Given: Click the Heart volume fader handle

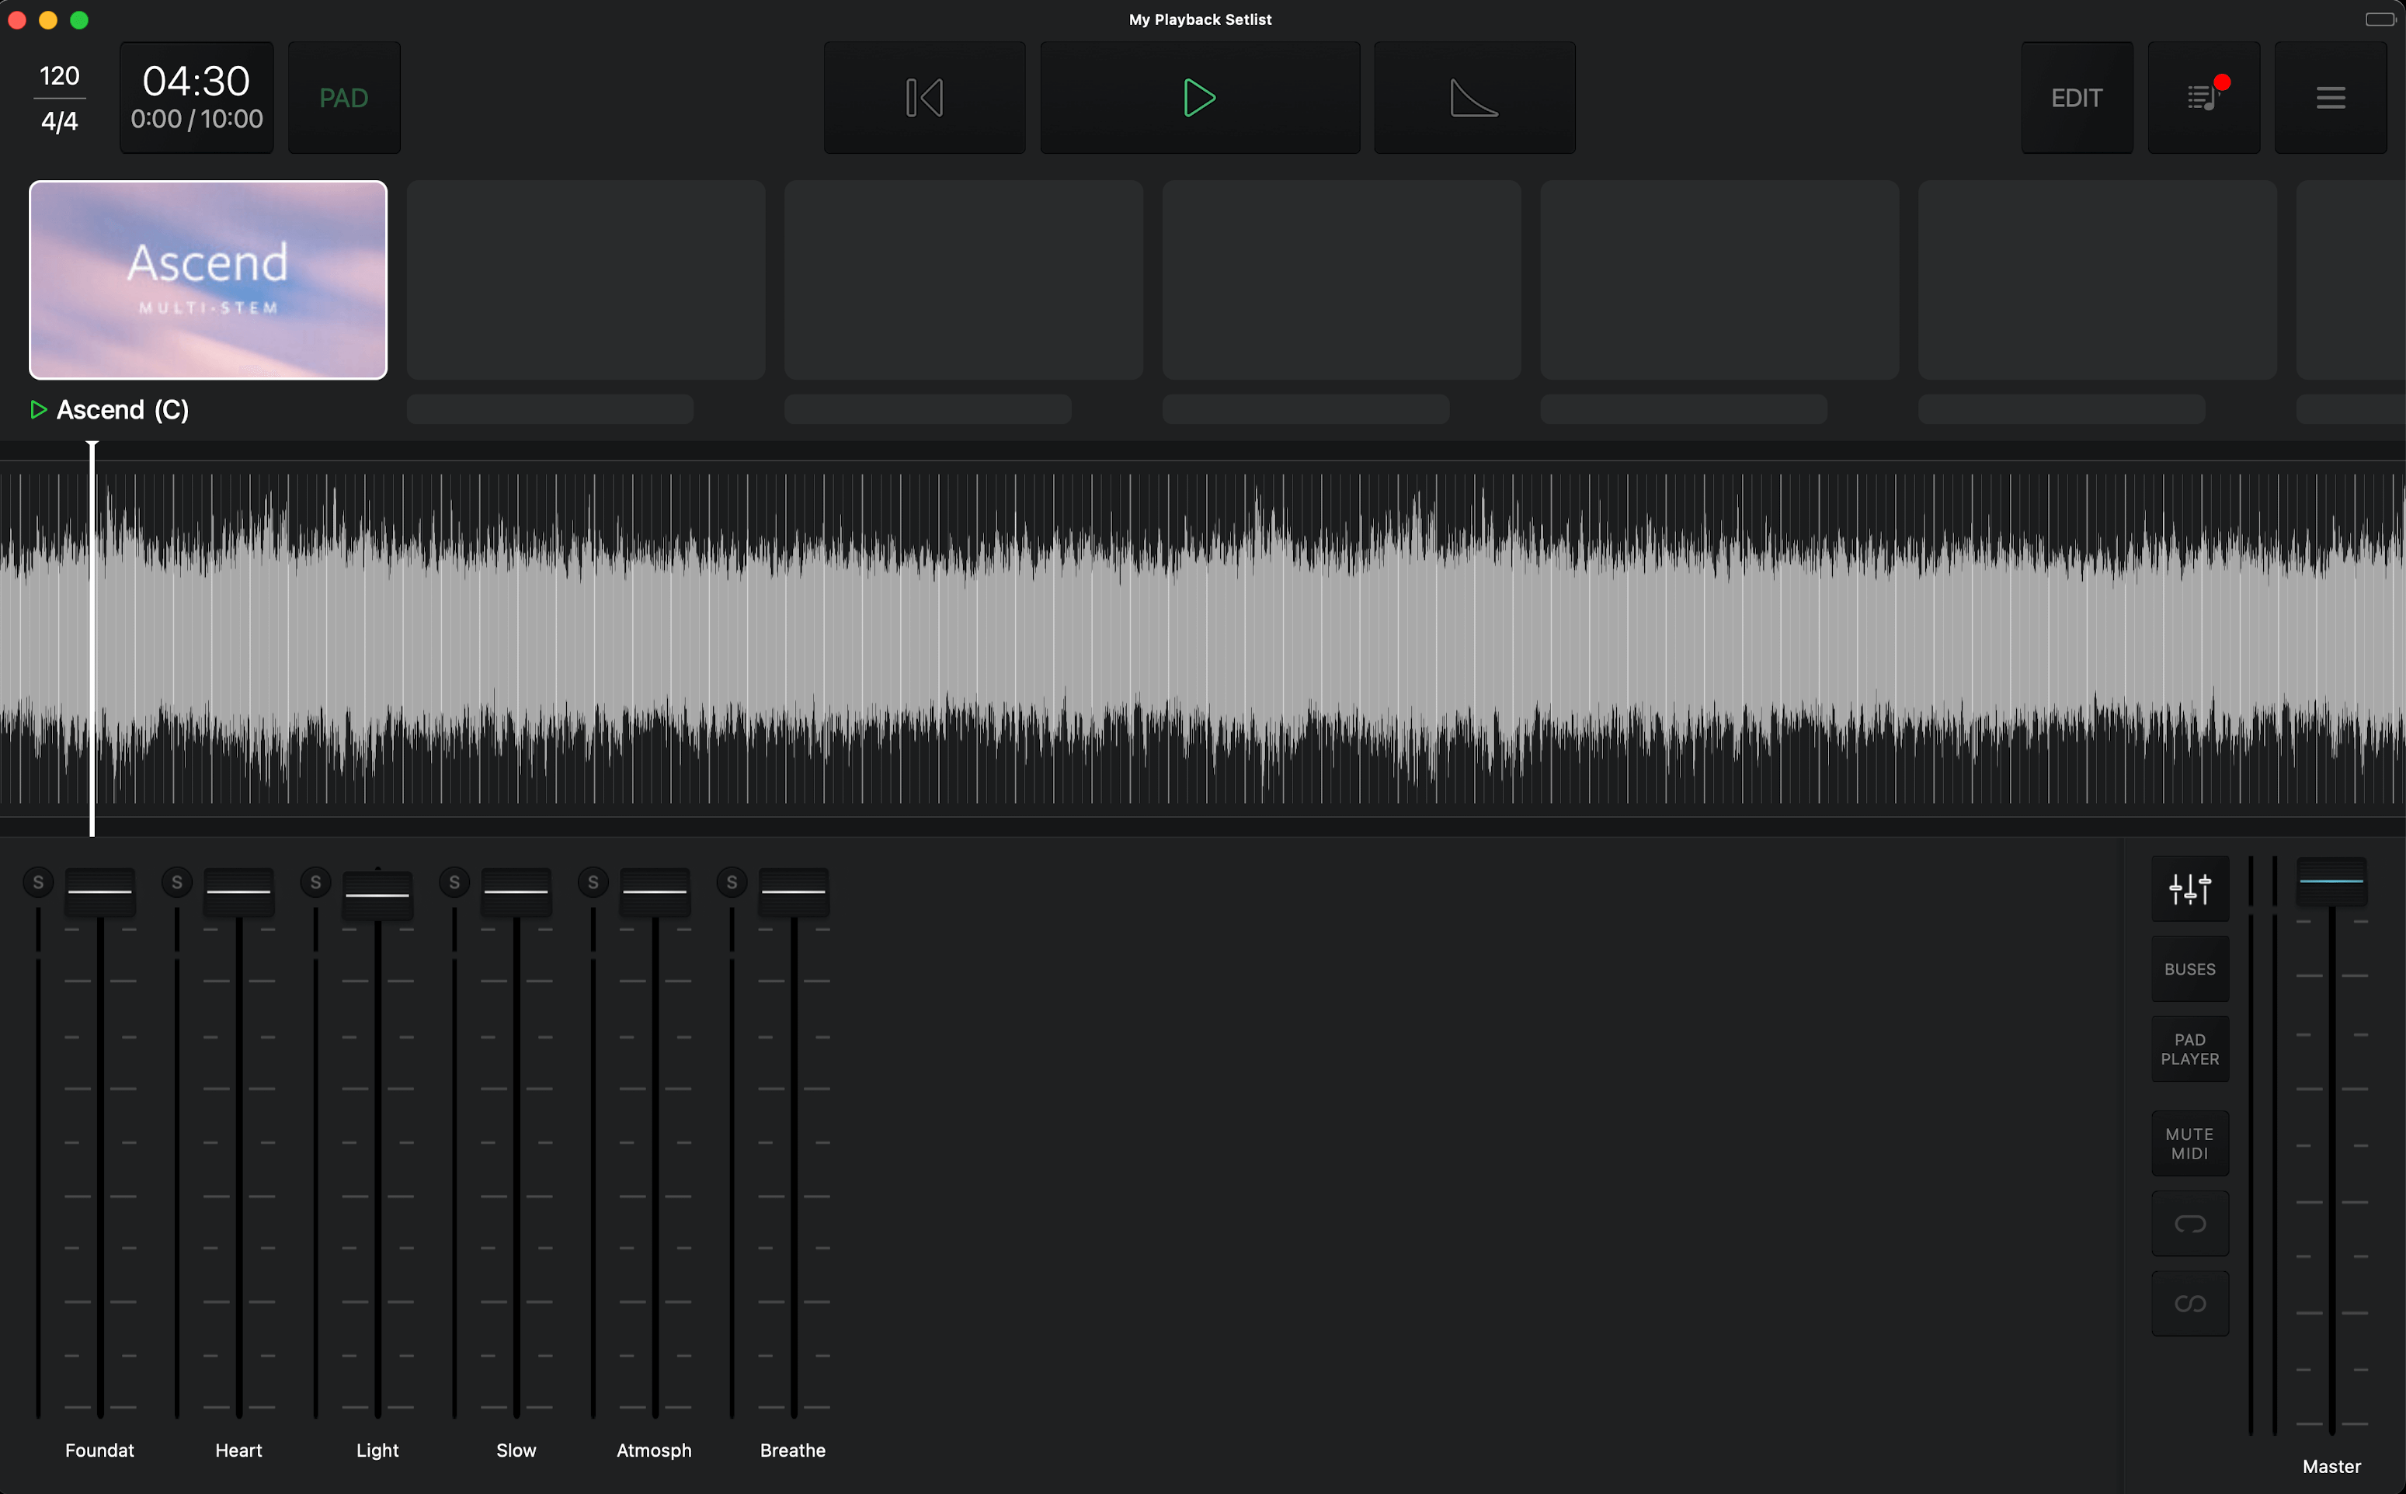Looking at the screenshot, I should pos(239,891).
